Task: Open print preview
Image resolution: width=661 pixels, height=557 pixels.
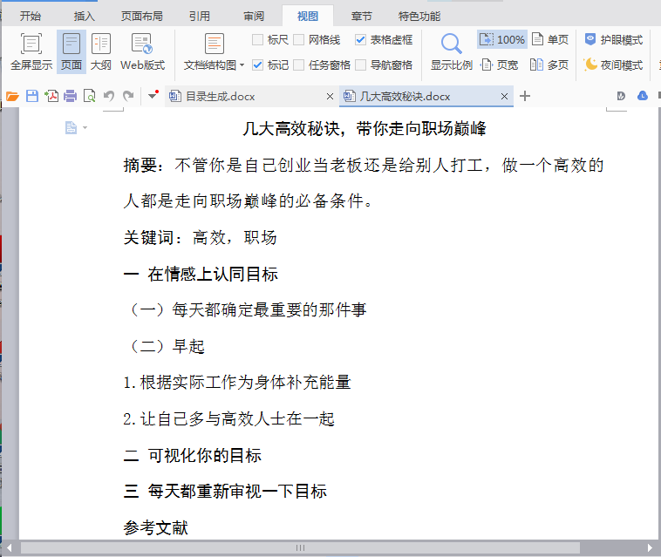Action: click(89, 96)
